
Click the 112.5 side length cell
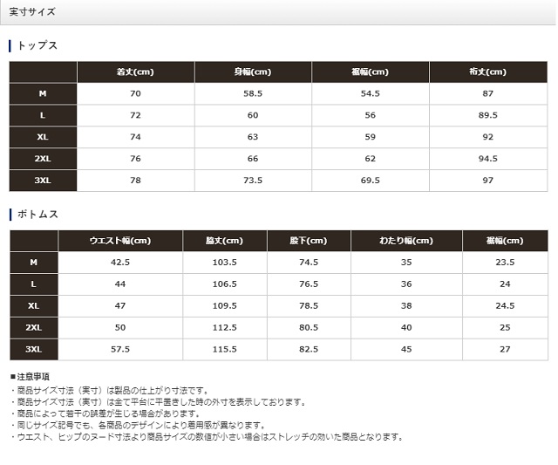(224, 328)
